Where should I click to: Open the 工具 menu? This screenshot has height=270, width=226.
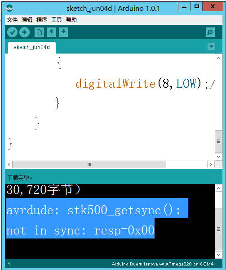(x=57, y=20)
